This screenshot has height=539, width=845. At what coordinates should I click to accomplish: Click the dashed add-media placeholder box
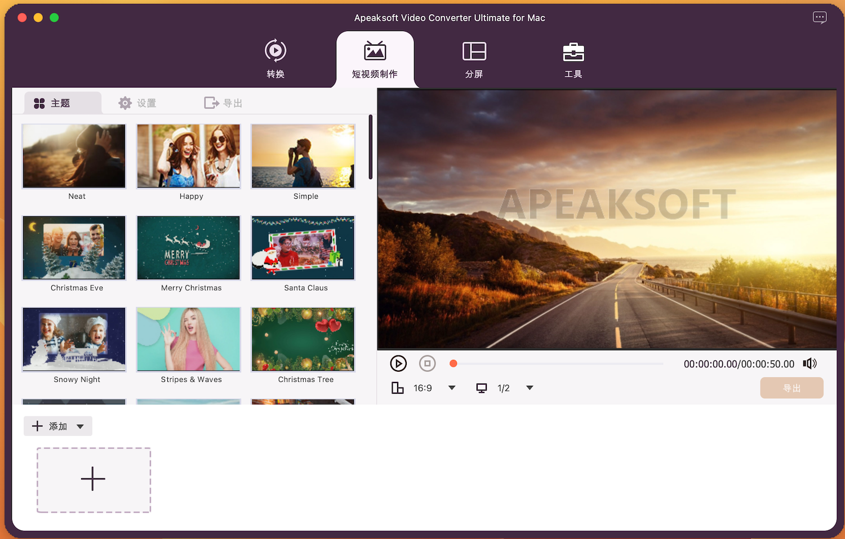click(x=94, y=480)
